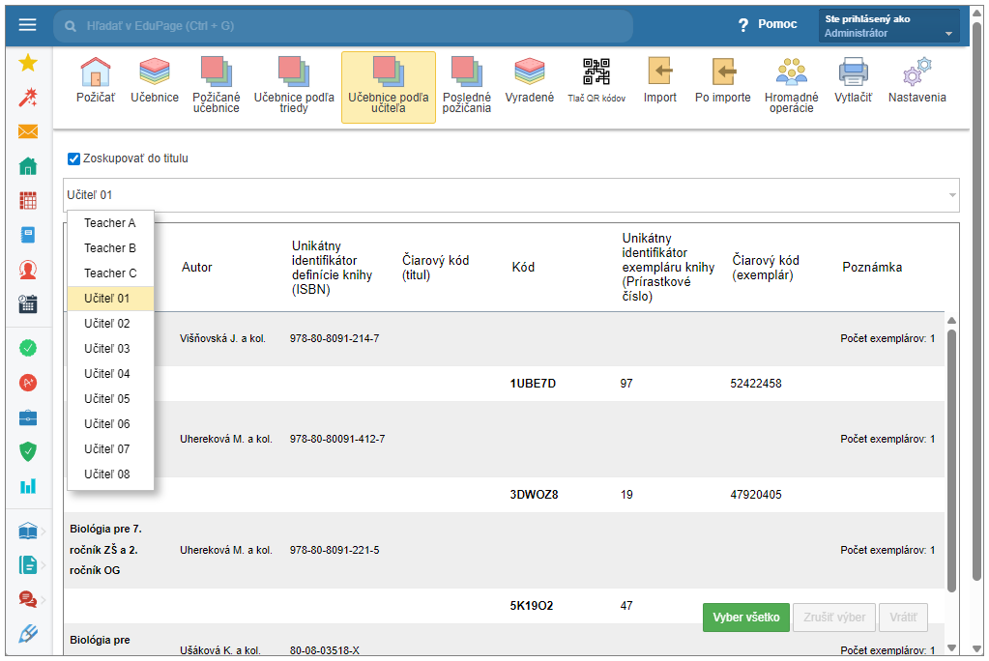Click the Pomoc help link
This screenshot has width=989, height=661.
pos(769,25)
